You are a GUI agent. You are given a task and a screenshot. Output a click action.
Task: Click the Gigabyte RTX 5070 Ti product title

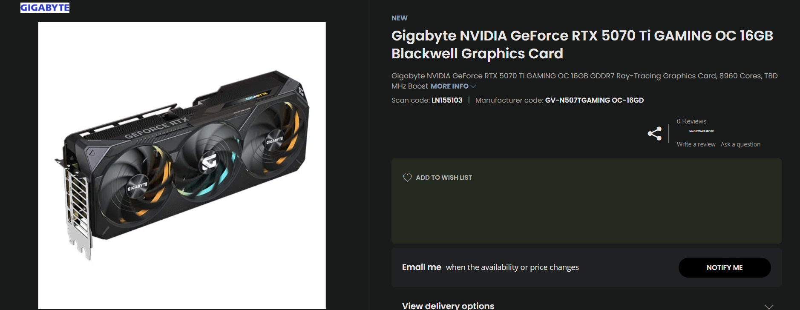click(x=582, y=44)
